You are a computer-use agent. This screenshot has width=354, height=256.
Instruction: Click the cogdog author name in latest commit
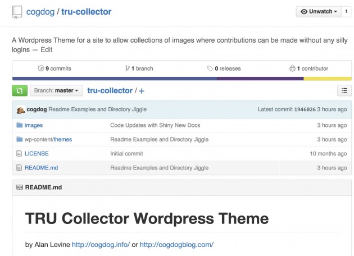pyautogui.click(x=37, y=109)
